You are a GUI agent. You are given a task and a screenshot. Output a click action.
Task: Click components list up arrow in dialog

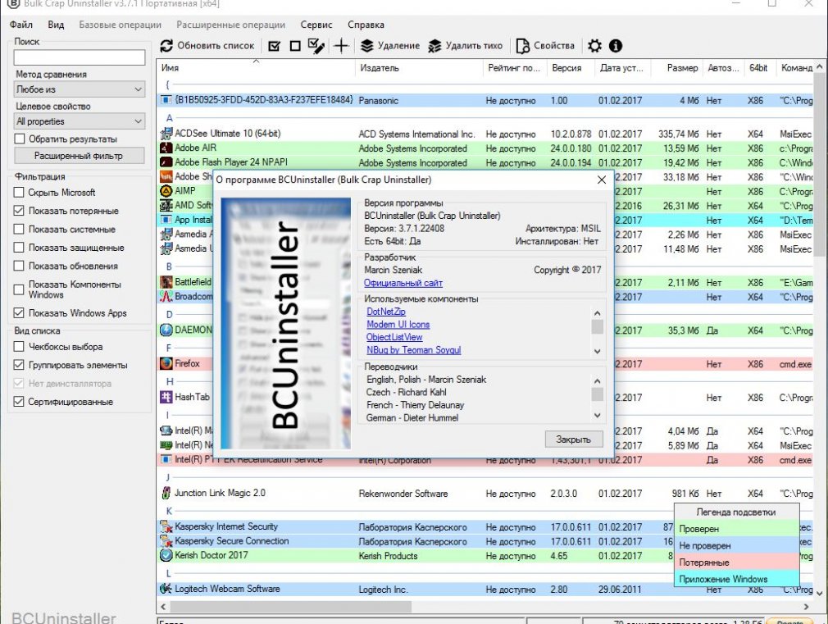(x=598, y=313)
